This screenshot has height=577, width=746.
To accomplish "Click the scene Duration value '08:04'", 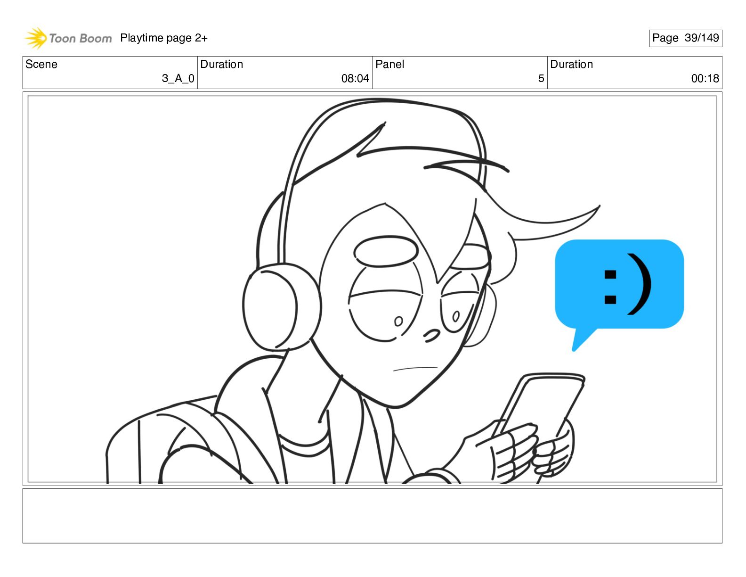I will pos(355,78).
